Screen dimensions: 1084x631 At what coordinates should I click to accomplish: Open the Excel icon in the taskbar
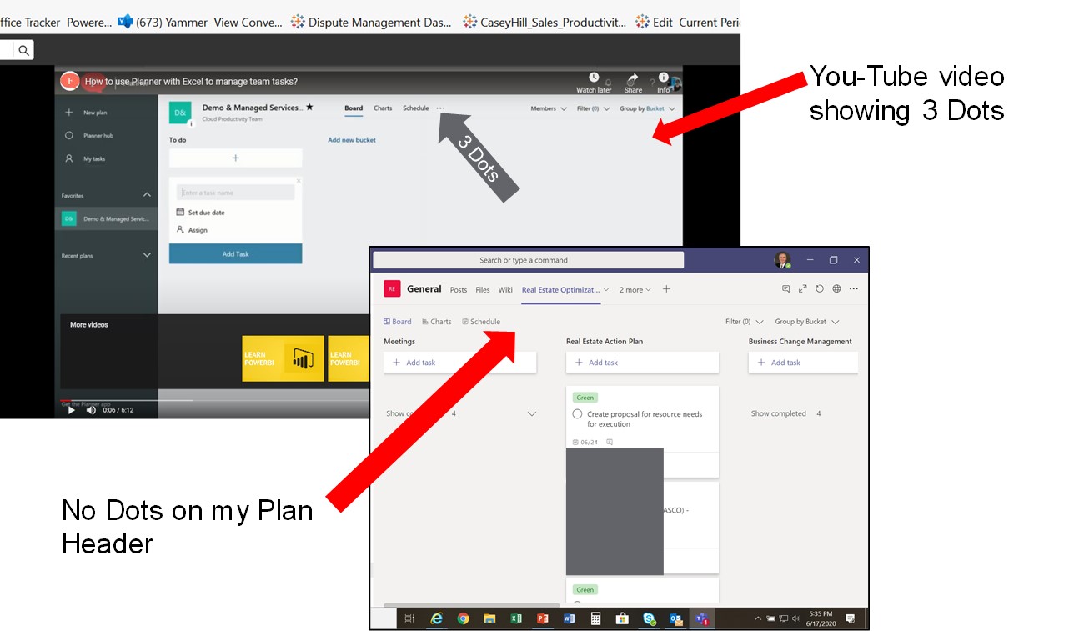pyautogui.click(x=516, y=618)
